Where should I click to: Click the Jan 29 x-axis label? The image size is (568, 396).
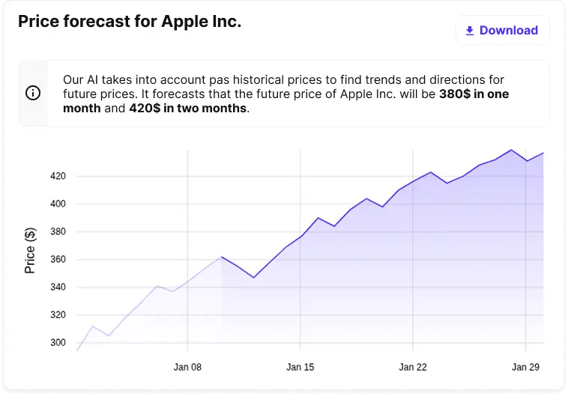(525, 368)
